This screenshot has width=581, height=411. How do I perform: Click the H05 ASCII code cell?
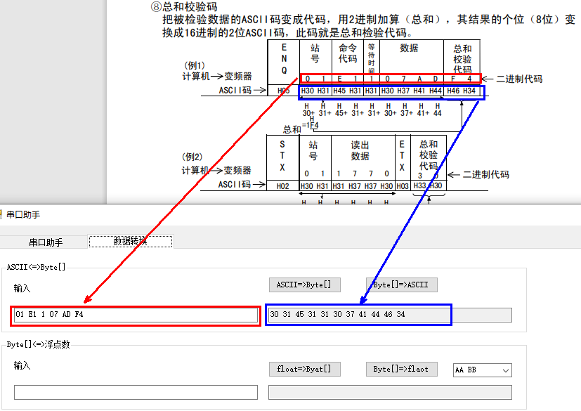pyautogui.click(x=283, y=91)
